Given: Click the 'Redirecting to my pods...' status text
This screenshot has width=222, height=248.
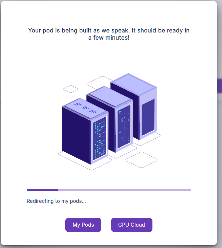Looking at the screenshot, I should [56, 201].
